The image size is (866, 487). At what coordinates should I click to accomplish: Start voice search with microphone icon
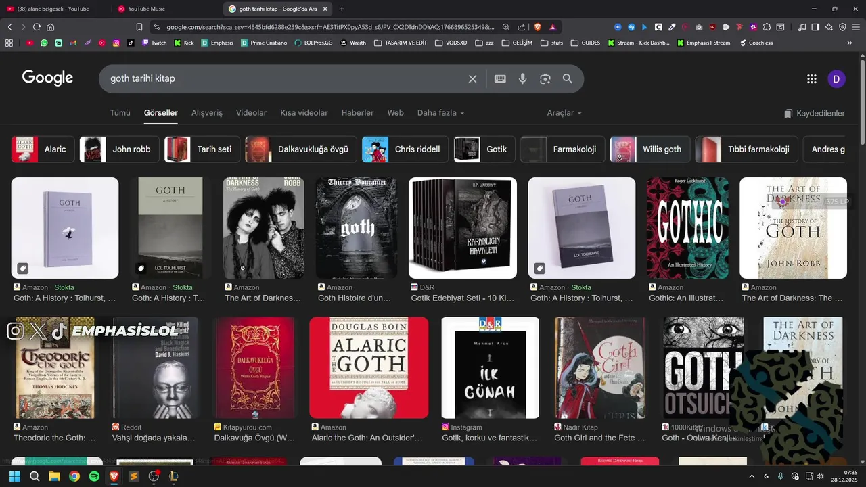tap(522, 79)
